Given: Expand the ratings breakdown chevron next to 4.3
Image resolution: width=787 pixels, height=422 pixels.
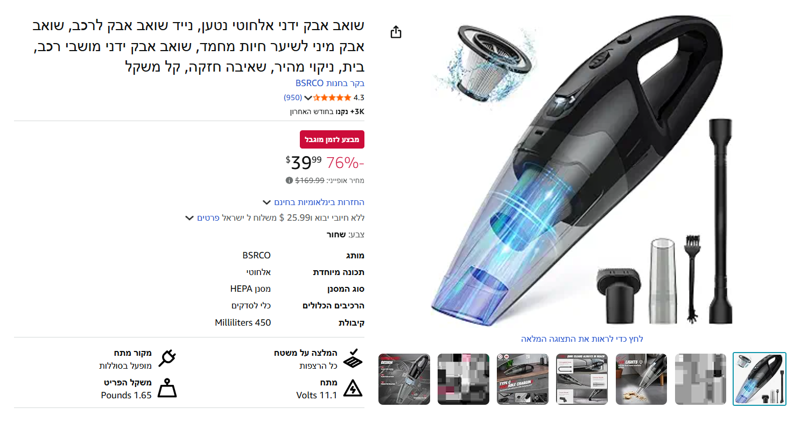Looking at the screenshot, I should (x=308, y=98).
